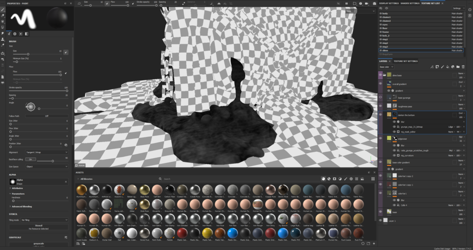The width and height of the screenshot is (473, 250).
Task: Switch to Shader Settings tab
Action: pyautogui.click(x=410, y=3)
